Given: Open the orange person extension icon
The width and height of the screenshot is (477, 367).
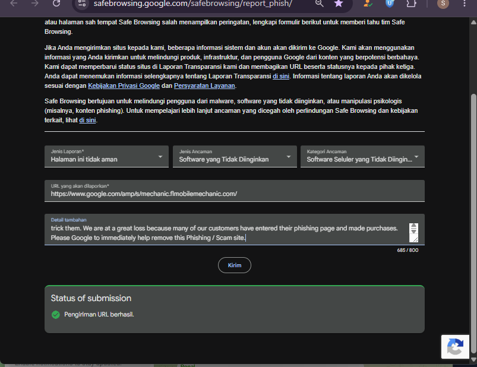Looking at the screenshot, I should coord(368,4).
